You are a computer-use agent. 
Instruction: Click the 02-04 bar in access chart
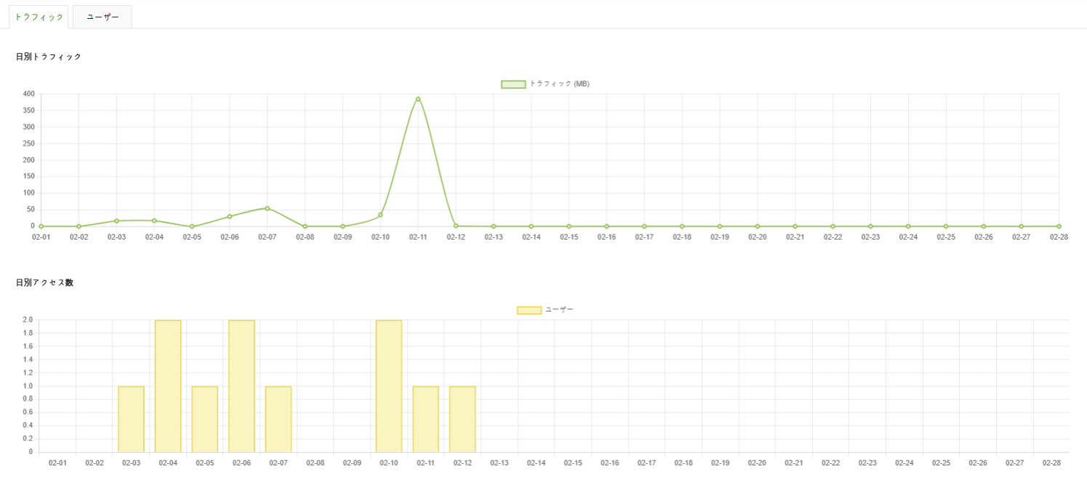click(168, 386)
